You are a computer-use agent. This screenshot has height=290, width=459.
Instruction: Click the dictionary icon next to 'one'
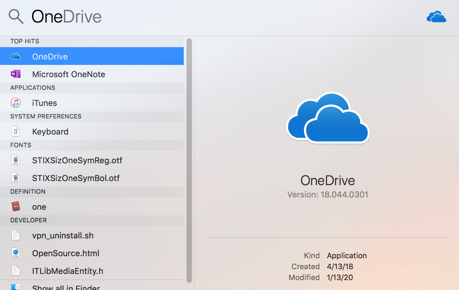[x=16, y=206]
